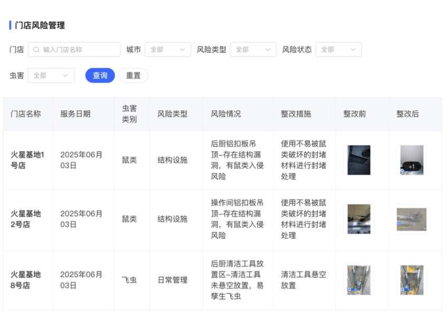The image size is (448, 324).
Task: Expand the 虫害 filter dropdown
Action: tap(51, 75)
